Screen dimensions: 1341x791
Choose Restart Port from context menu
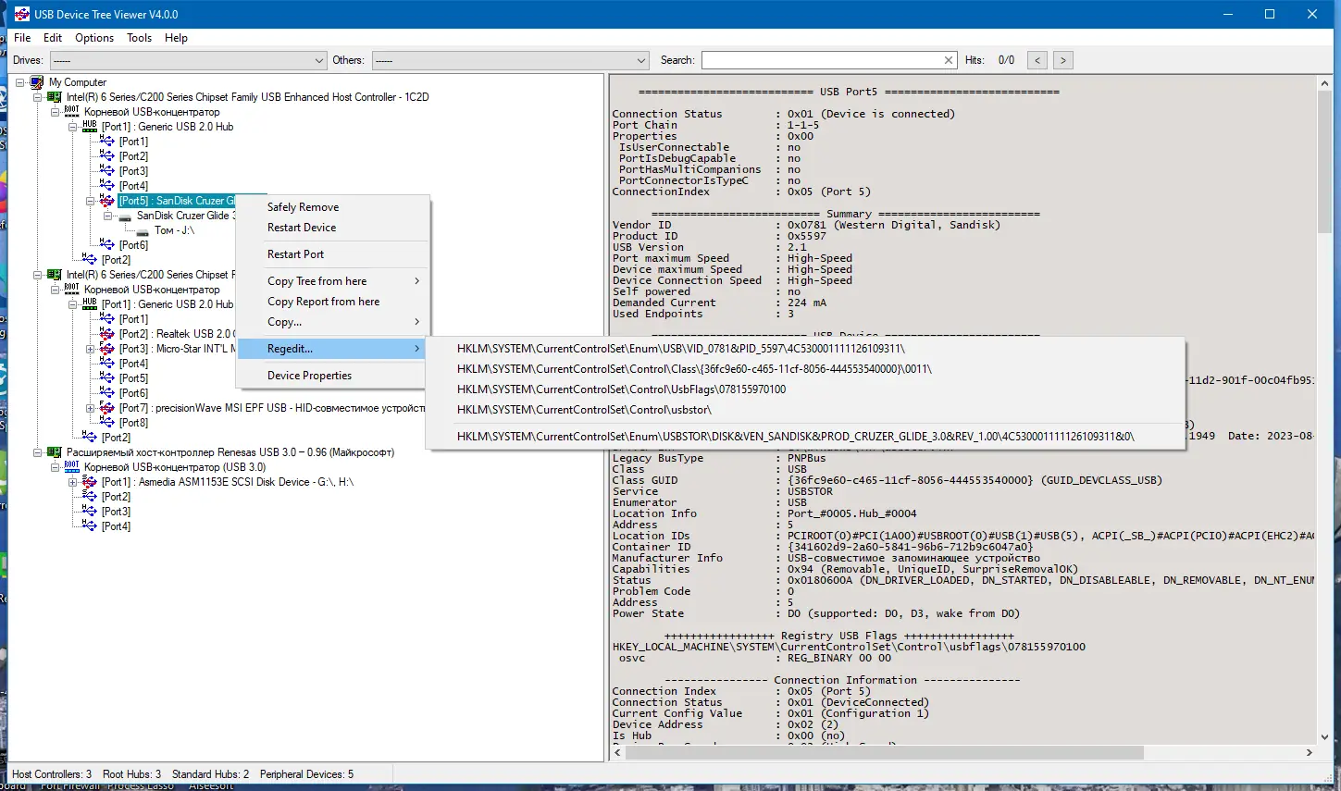333,254
